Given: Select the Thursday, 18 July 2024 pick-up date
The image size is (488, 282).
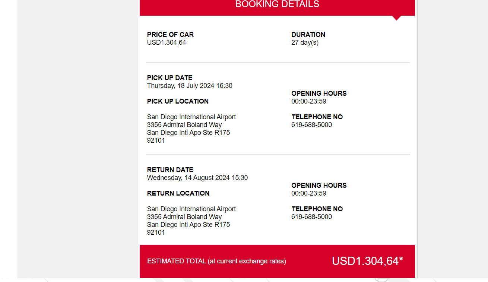Looking at the screenshot, I should pos(190,86).
